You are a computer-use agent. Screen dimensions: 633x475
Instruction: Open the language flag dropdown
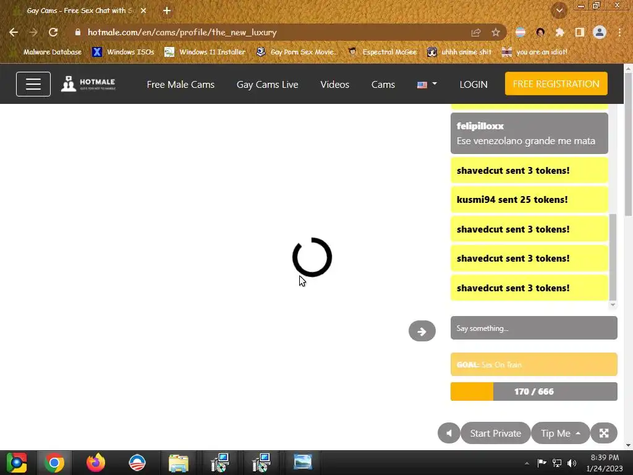[427, 84]
